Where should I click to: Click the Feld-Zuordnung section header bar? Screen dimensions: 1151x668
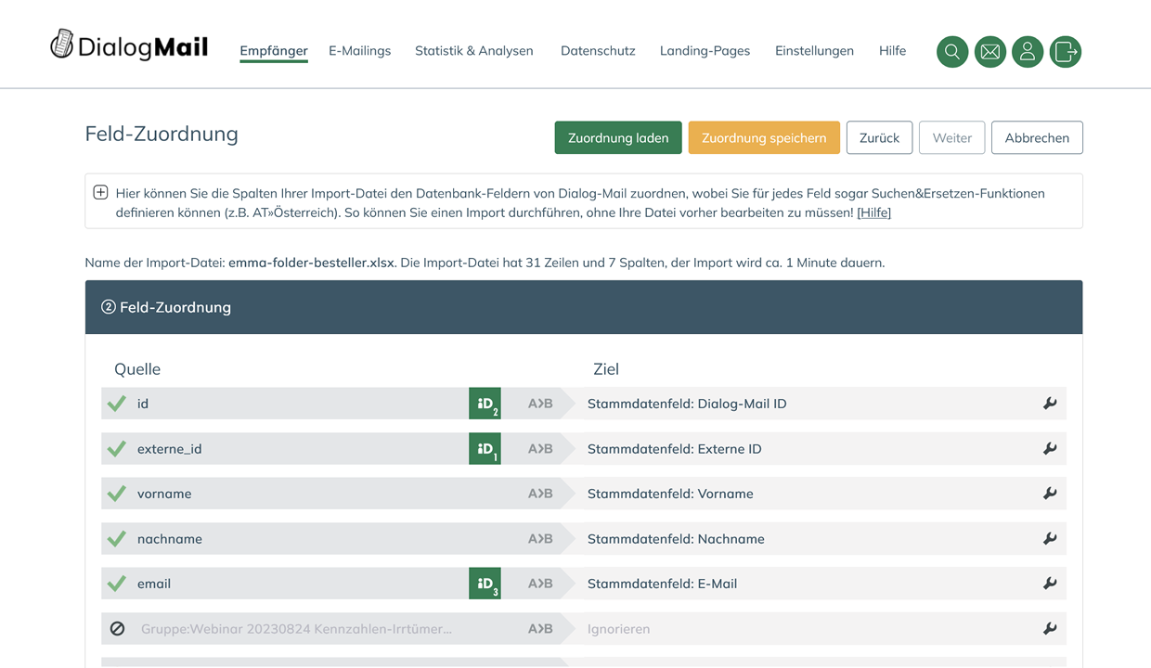[584, 307]
